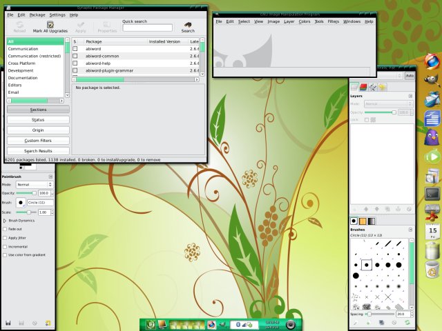The image size is (442, 331).
Task: Launch GIMP from the right dock
Action: click(x=432, y=80)
